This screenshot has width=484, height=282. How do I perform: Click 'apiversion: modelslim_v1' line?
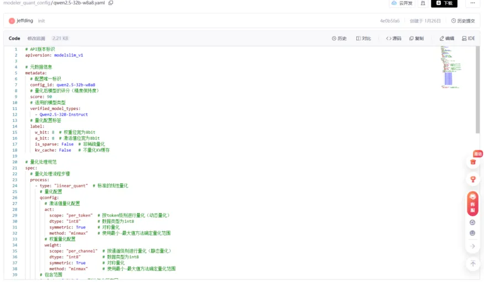(x=54, y=55)
